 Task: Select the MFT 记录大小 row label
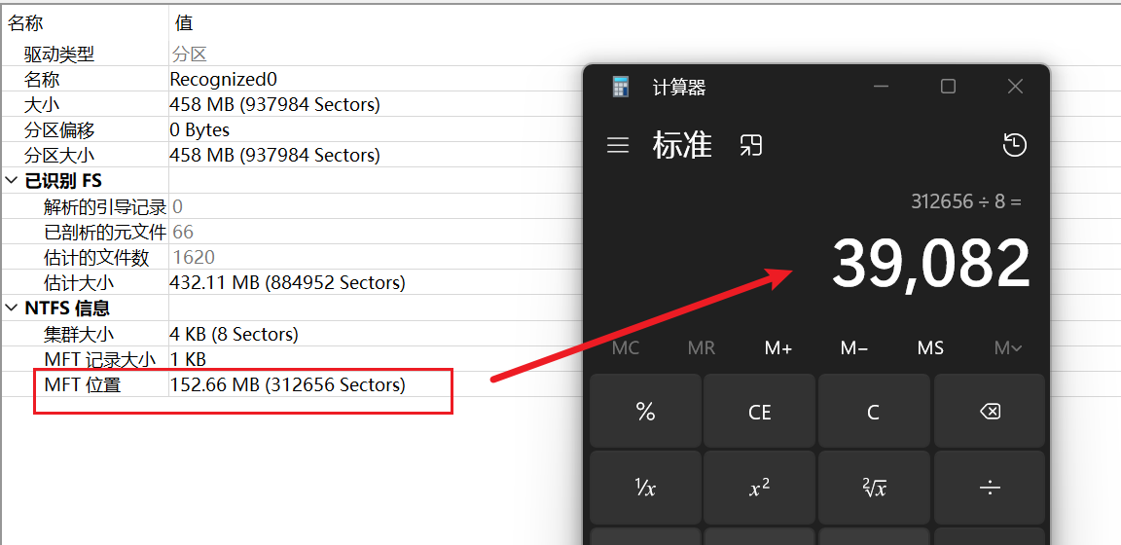tap(99, 359)
